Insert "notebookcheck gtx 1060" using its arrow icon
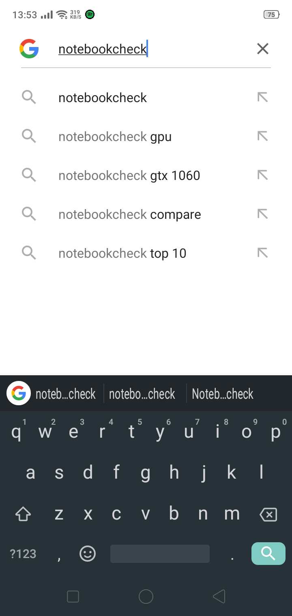The image size is (292, 616). (x=263, y=175)
